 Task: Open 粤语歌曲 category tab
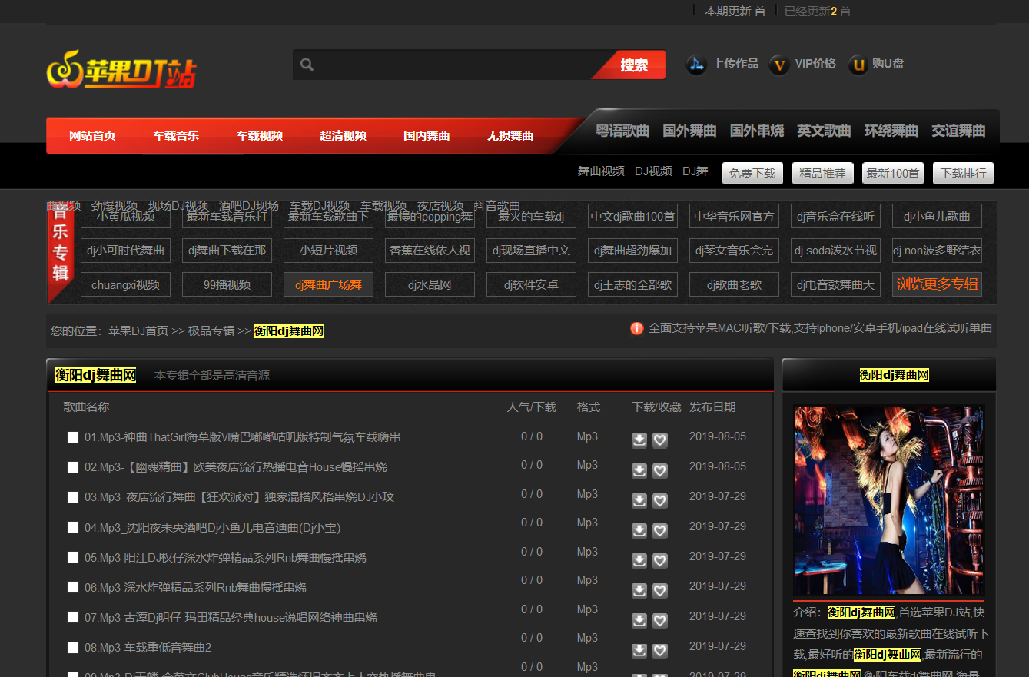point(622,131)
